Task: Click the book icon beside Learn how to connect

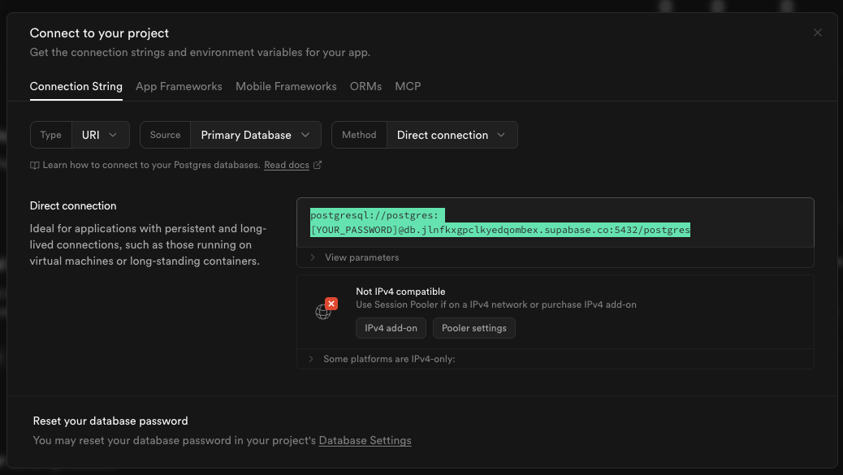Action: 35,165
